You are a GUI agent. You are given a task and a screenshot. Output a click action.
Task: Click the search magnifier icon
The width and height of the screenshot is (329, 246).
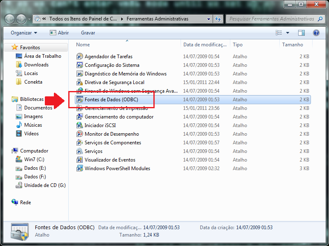click(x=320, y=19)
